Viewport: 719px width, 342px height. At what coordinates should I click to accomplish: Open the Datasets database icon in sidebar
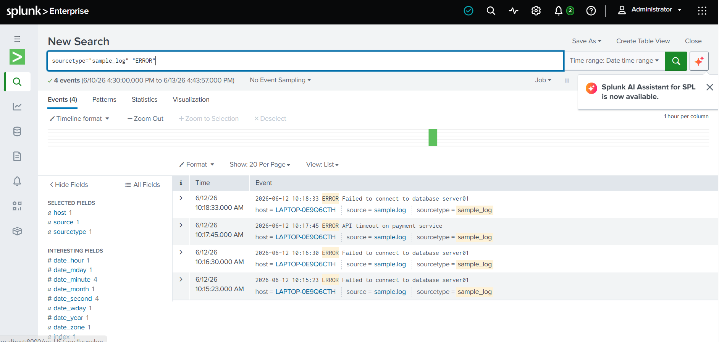click(x=17, y=131)
